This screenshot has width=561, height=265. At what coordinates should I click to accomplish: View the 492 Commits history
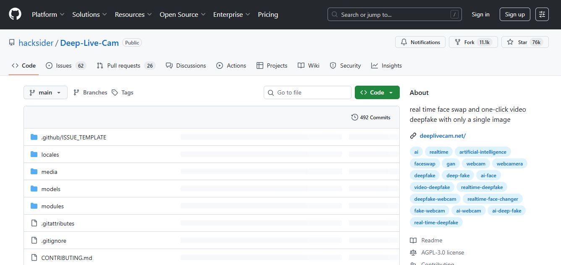[x=371, y=118]
